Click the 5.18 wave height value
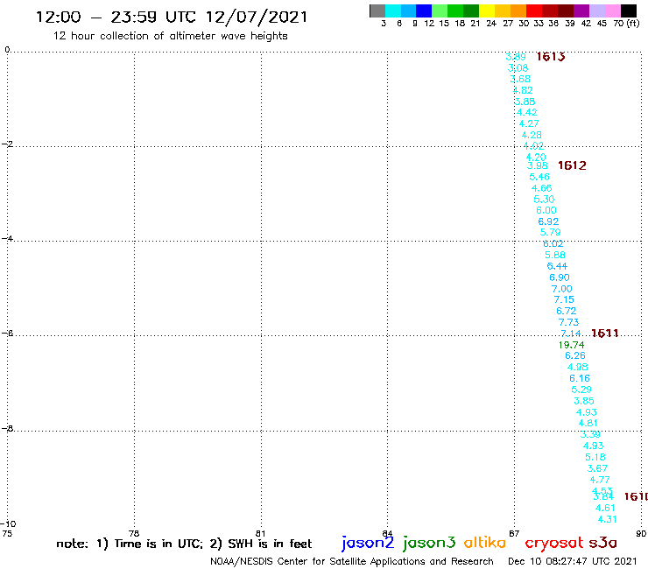The image size is (648, 569). point(595,458)
